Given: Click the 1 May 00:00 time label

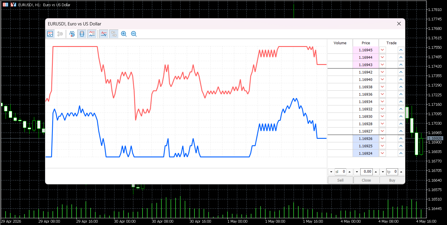Looking at the screenshot, I should pyautogui.click(x=238, y=221).
